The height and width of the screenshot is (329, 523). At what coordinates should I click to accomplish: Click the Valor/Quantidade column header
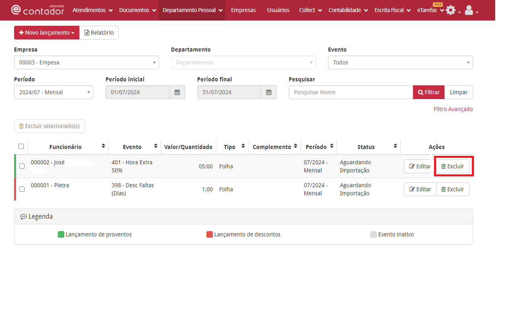188,147
